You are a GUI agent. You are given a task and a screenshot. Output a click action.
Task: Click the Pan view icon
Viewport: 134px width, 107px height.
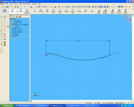click(87, 7)
